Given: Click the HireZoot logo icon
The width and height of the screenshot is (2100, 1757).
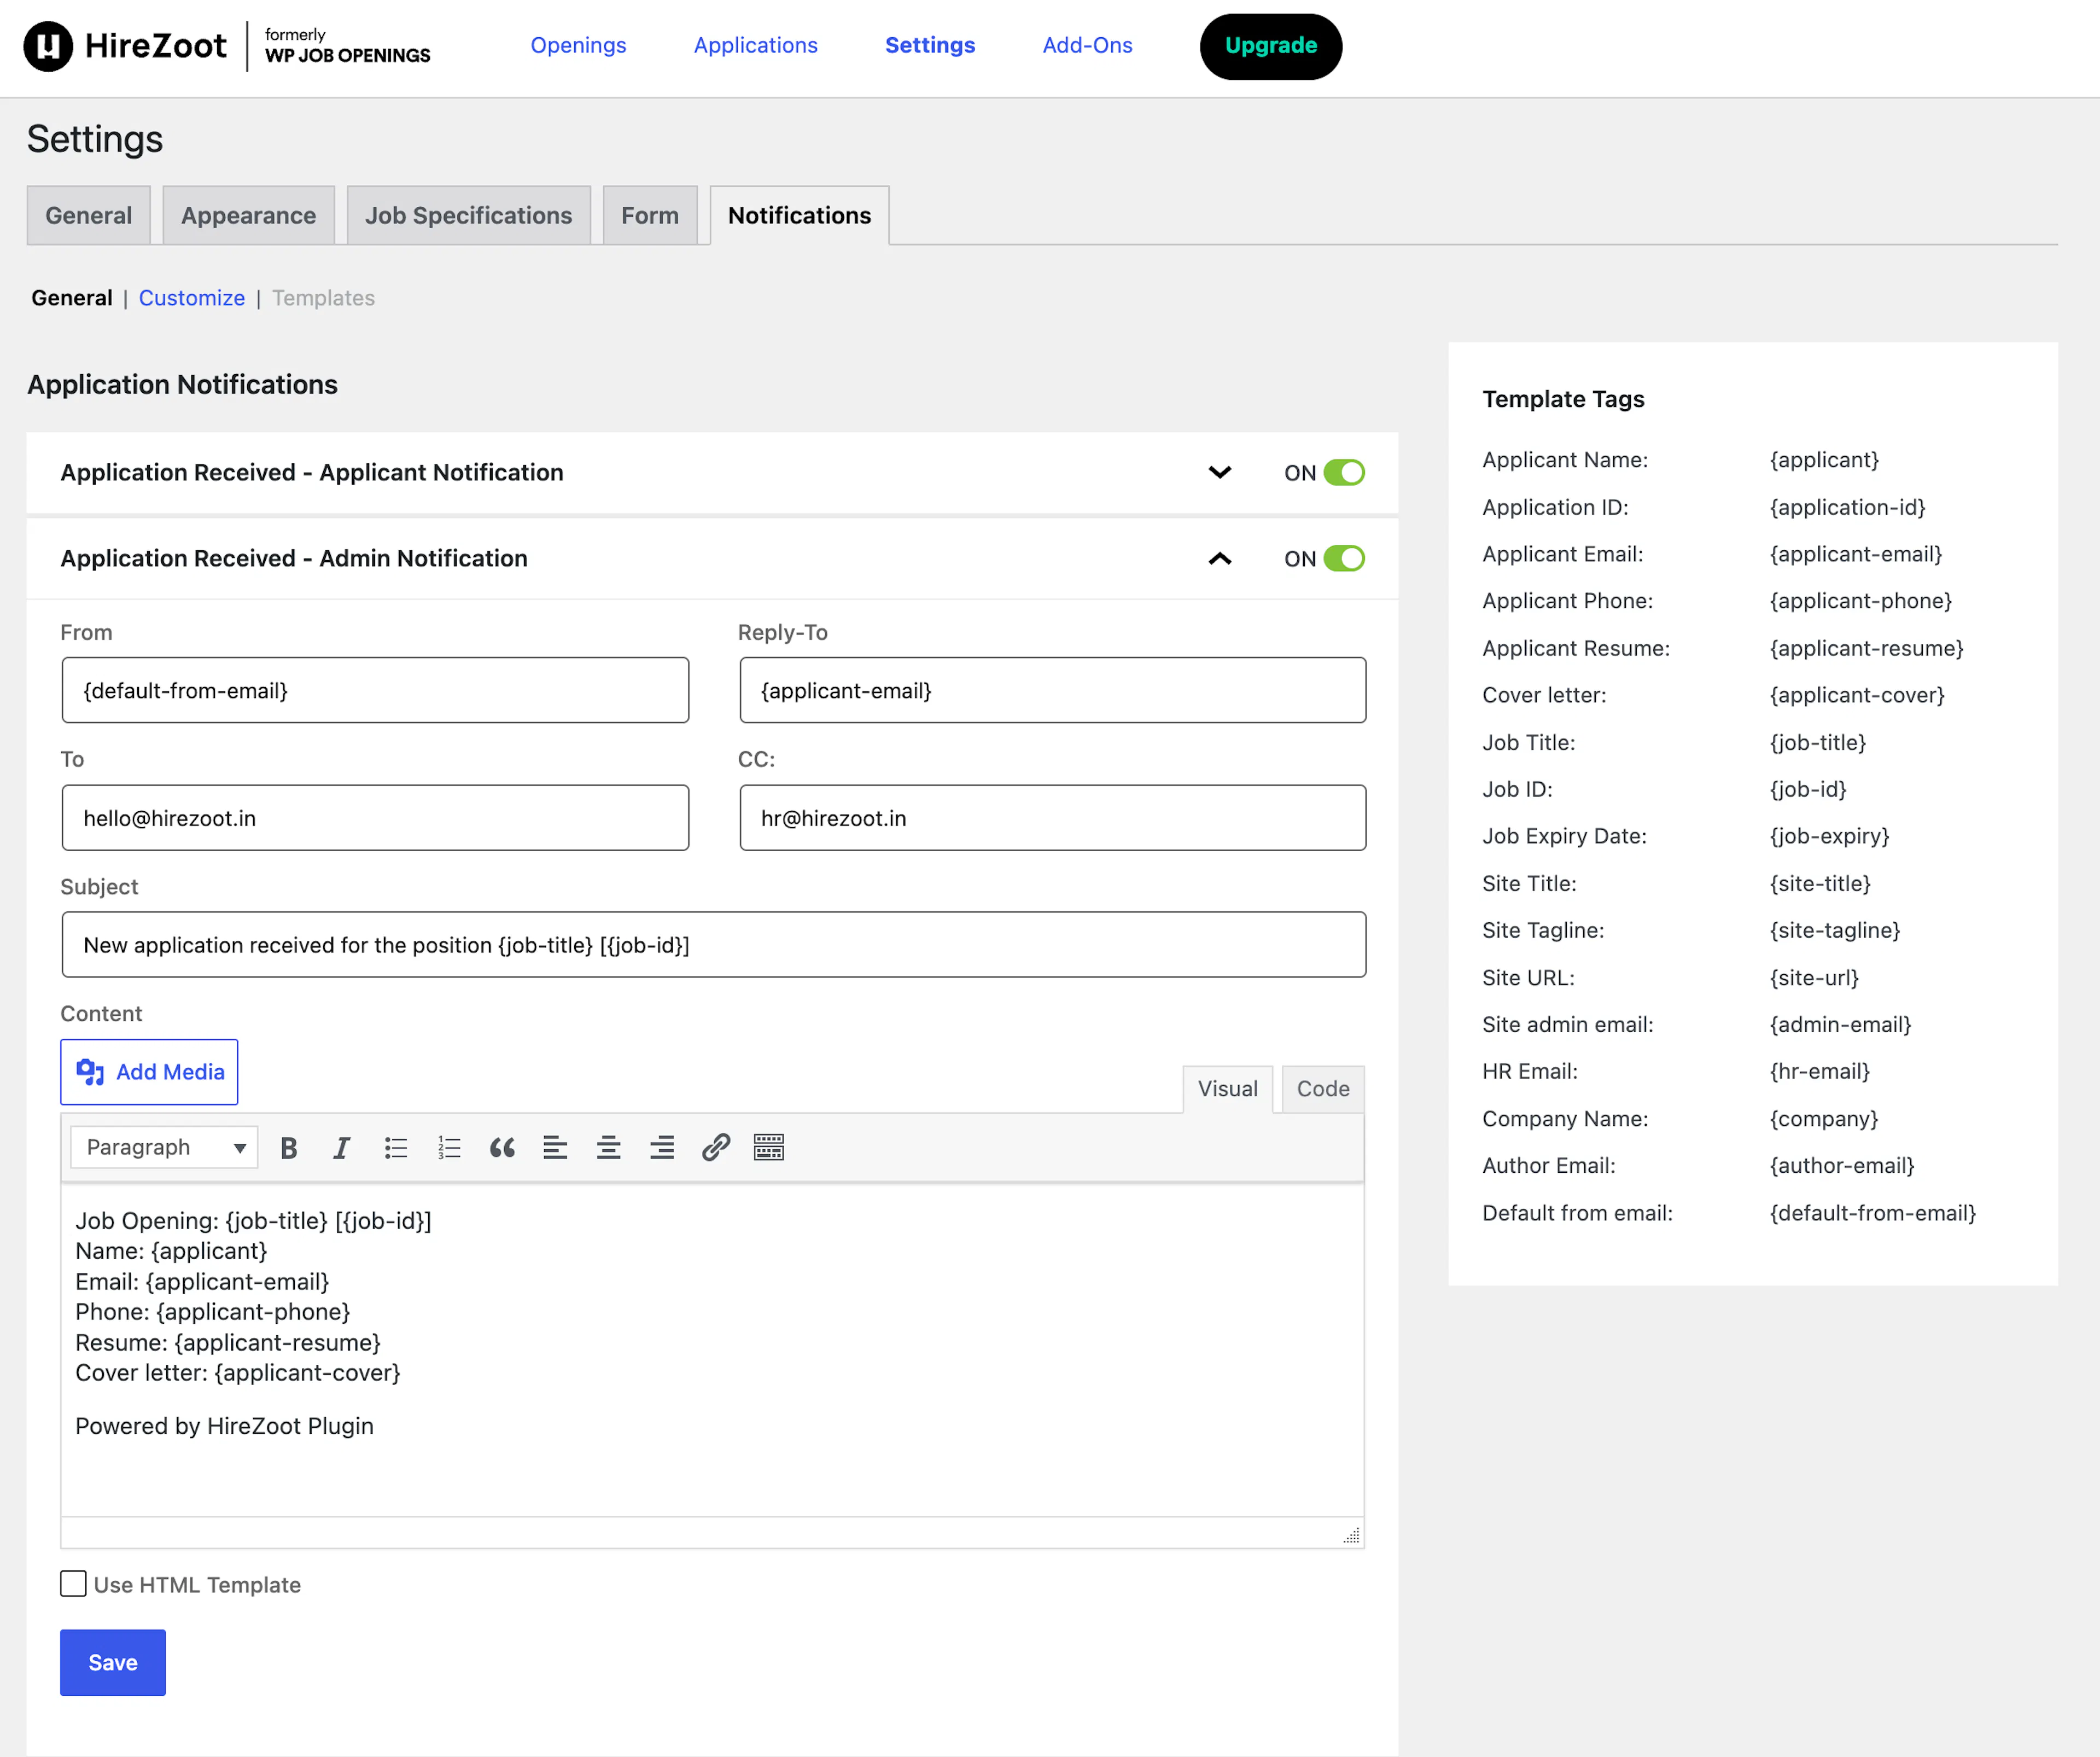Looking at the screenshot, I should (x=48, y=46).
